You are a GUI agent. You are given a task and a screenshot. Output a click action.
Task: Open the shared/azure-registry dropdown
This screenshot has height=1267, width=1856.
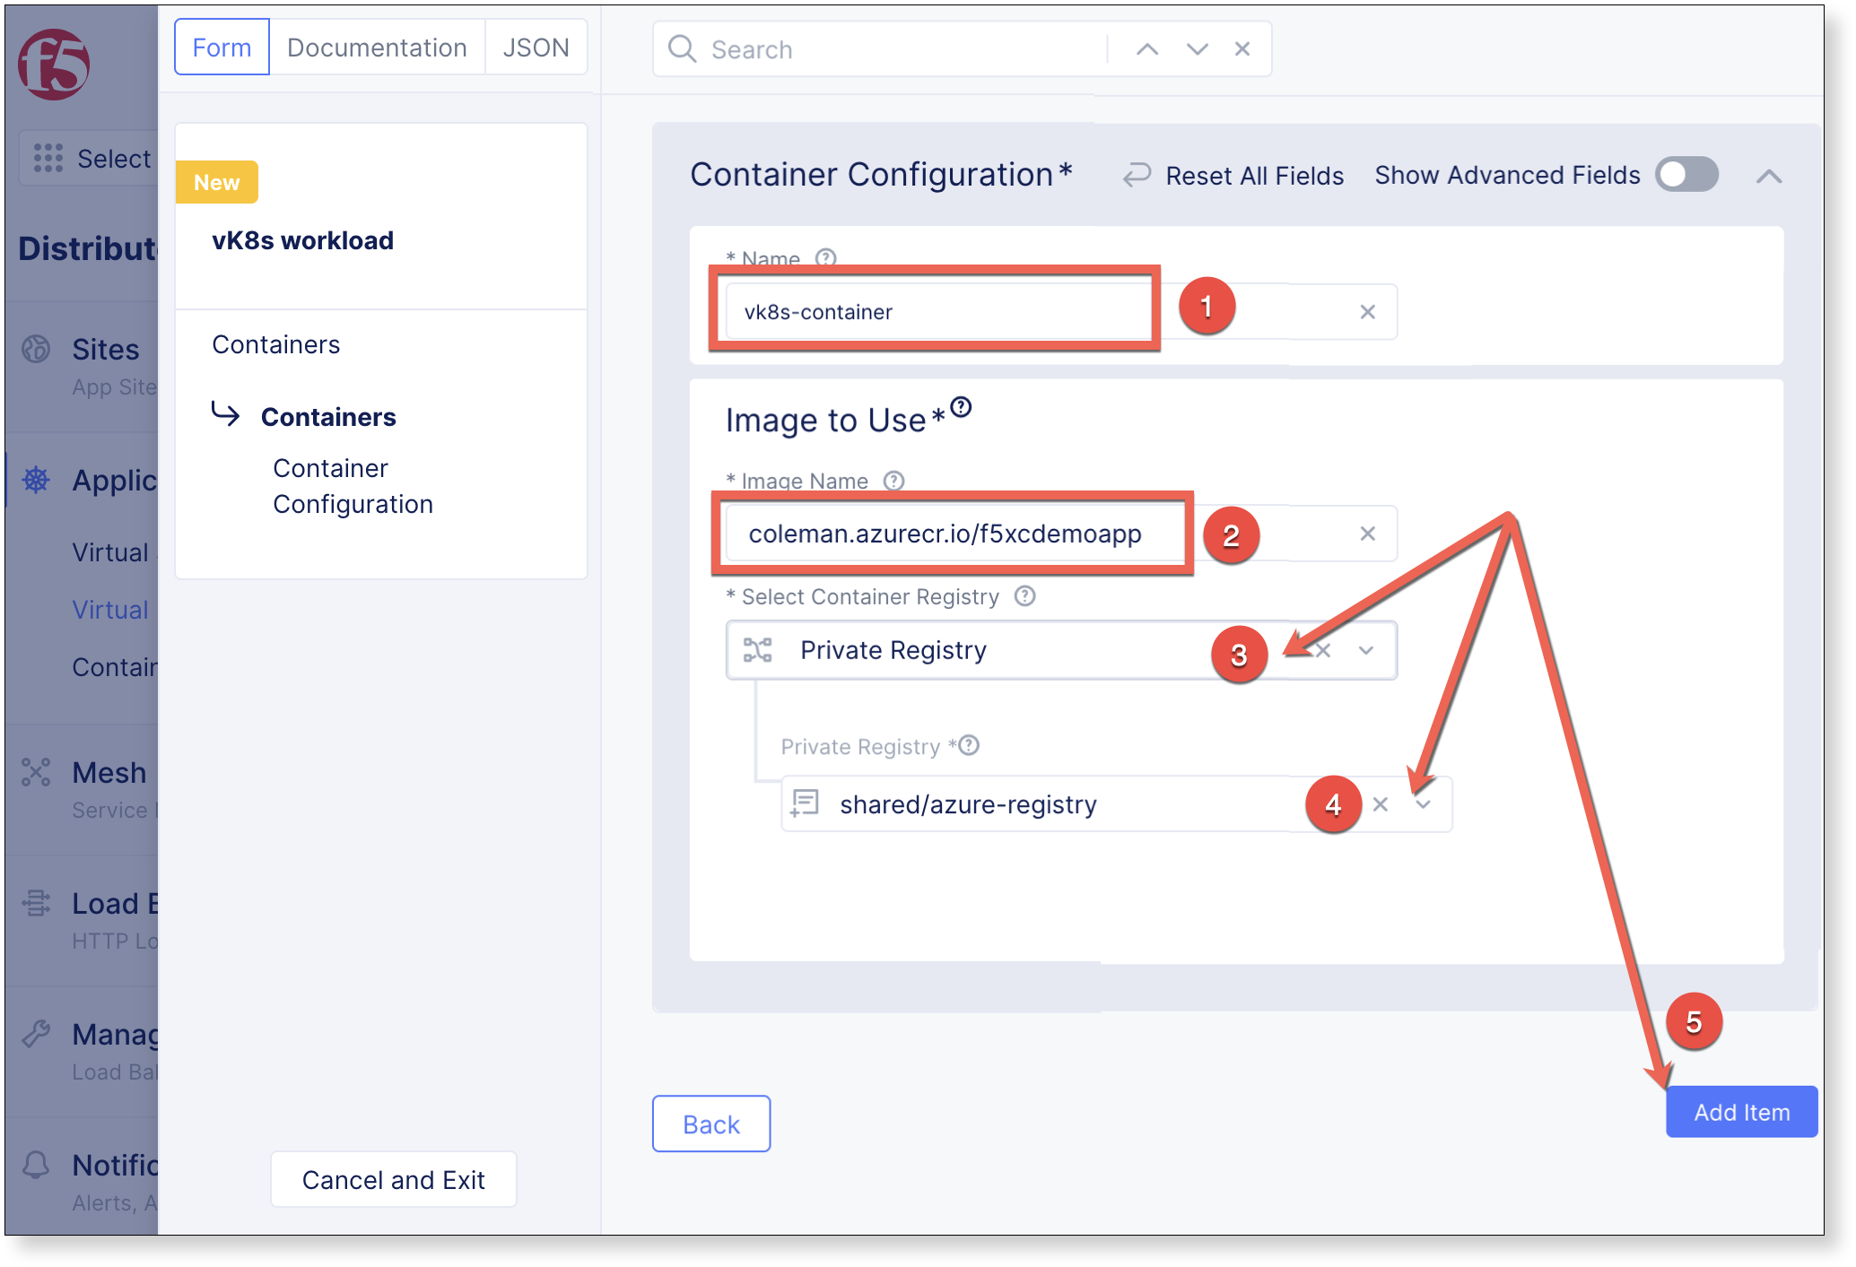tap(1423, 804)
